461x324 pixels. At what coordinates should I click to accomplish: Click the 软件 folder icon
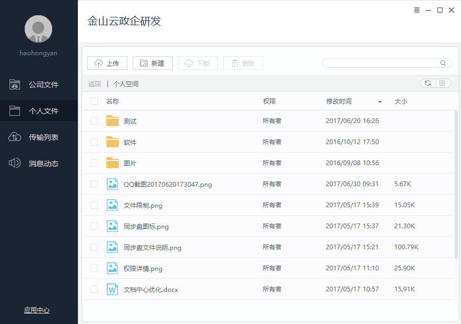[112, 142]
